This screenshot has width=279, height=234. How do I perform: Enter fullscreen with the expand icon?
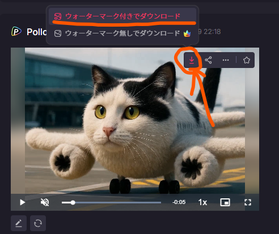[248, 202]
